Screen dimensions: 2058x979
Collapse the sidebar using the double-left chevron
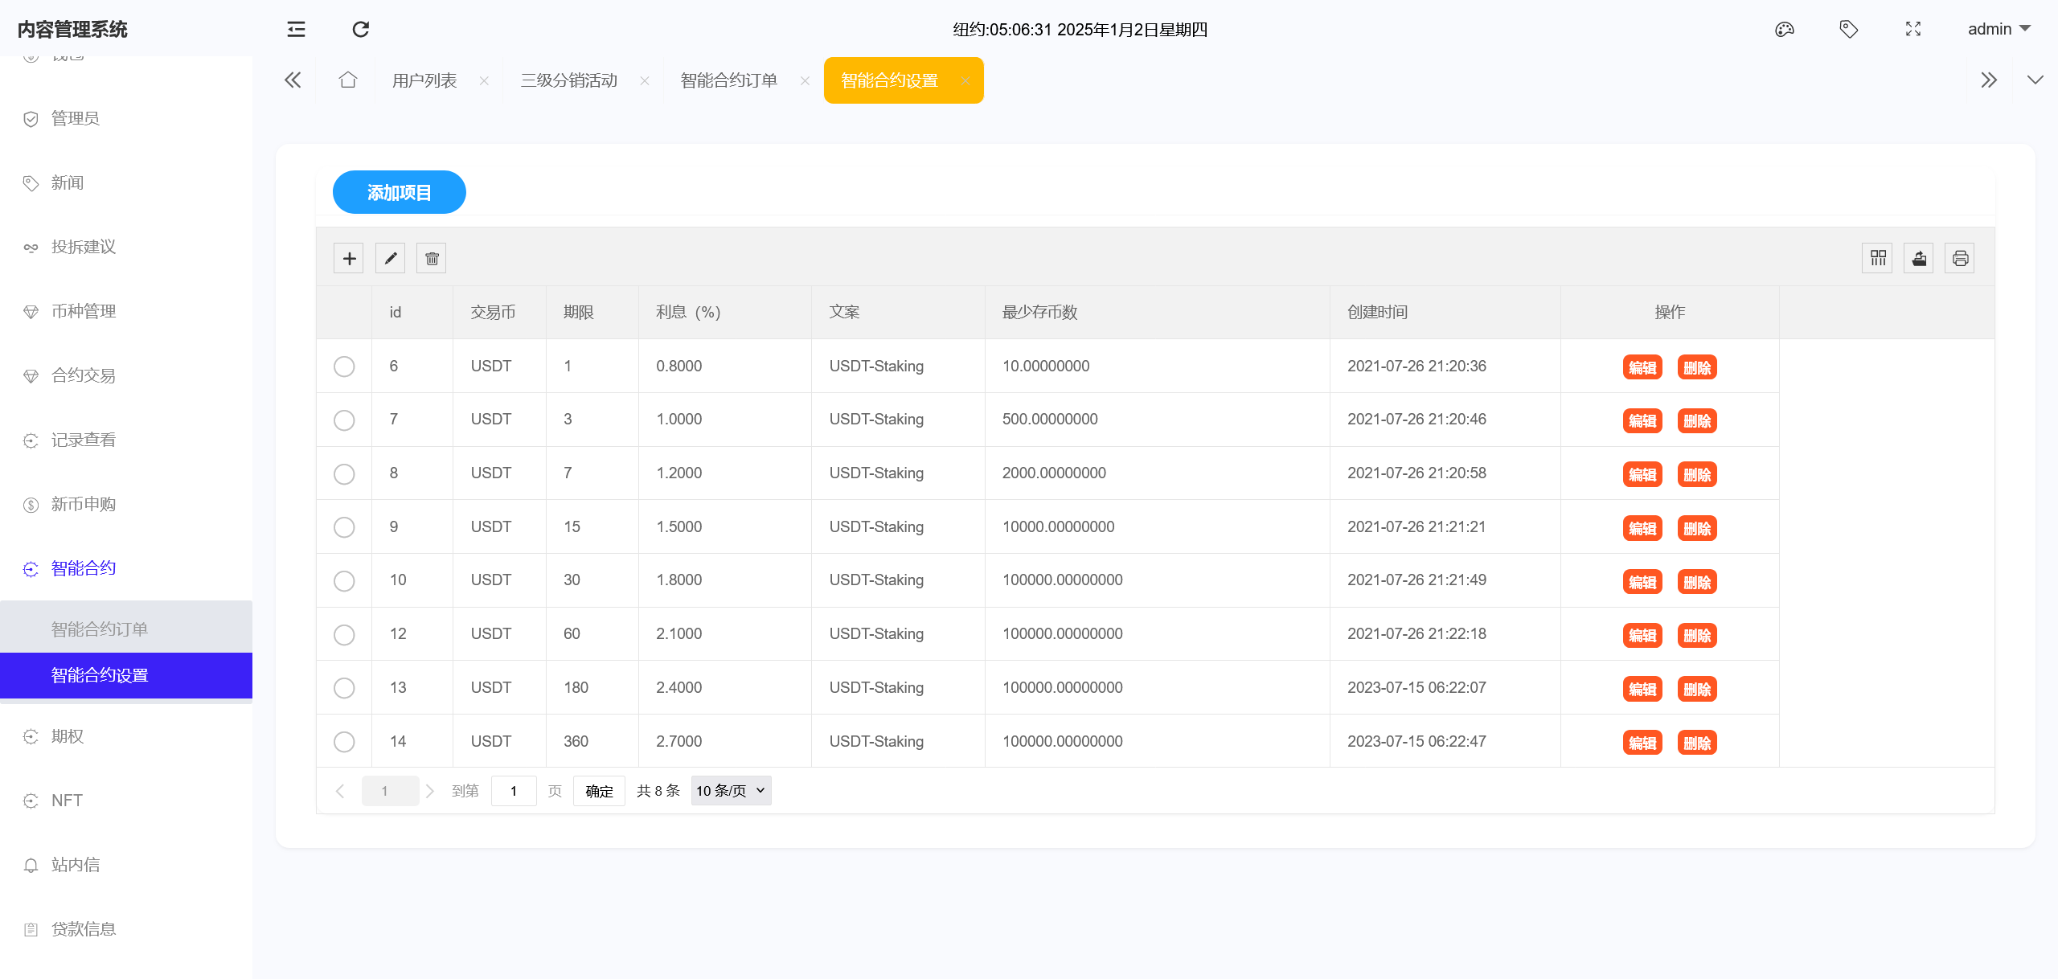click(x=293, y=80)
